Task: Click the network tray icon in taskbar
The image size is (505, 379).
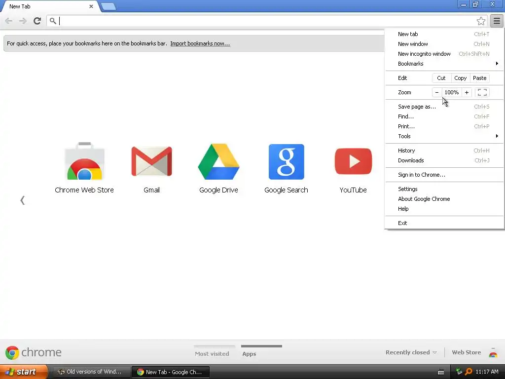Action: click(x=459, y=372)
